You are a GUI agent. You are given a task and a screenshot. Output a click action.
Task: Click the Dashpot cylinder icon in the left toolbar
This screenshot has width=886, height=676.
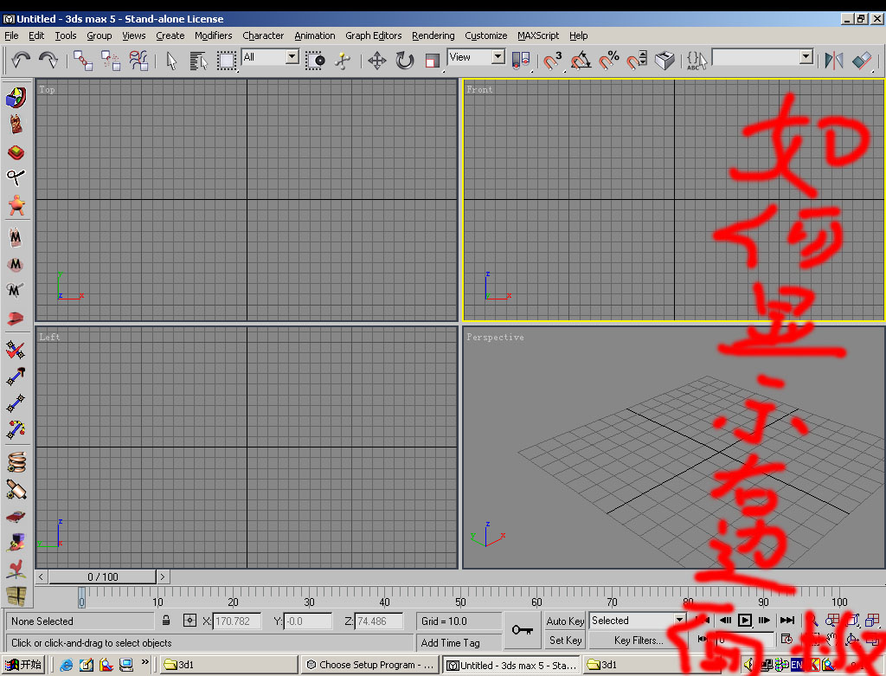coord(16,490)
